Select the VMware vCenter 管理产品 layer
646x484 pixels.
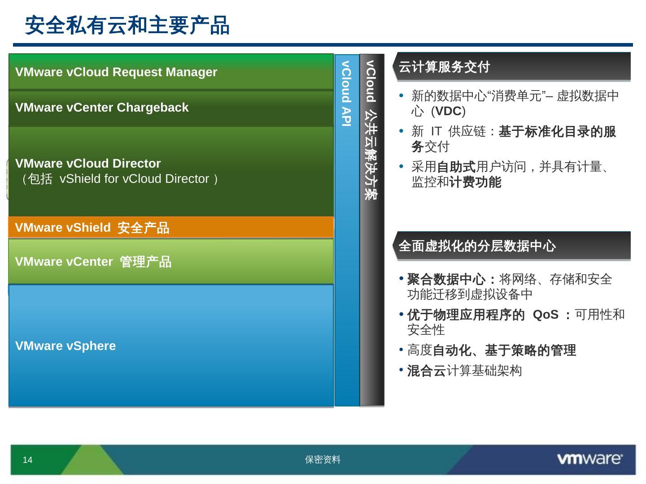click(x=171, y=261)
